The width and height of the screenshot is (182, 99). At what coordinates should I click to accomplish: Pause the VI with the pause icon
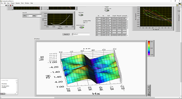(x=12, y=5)
